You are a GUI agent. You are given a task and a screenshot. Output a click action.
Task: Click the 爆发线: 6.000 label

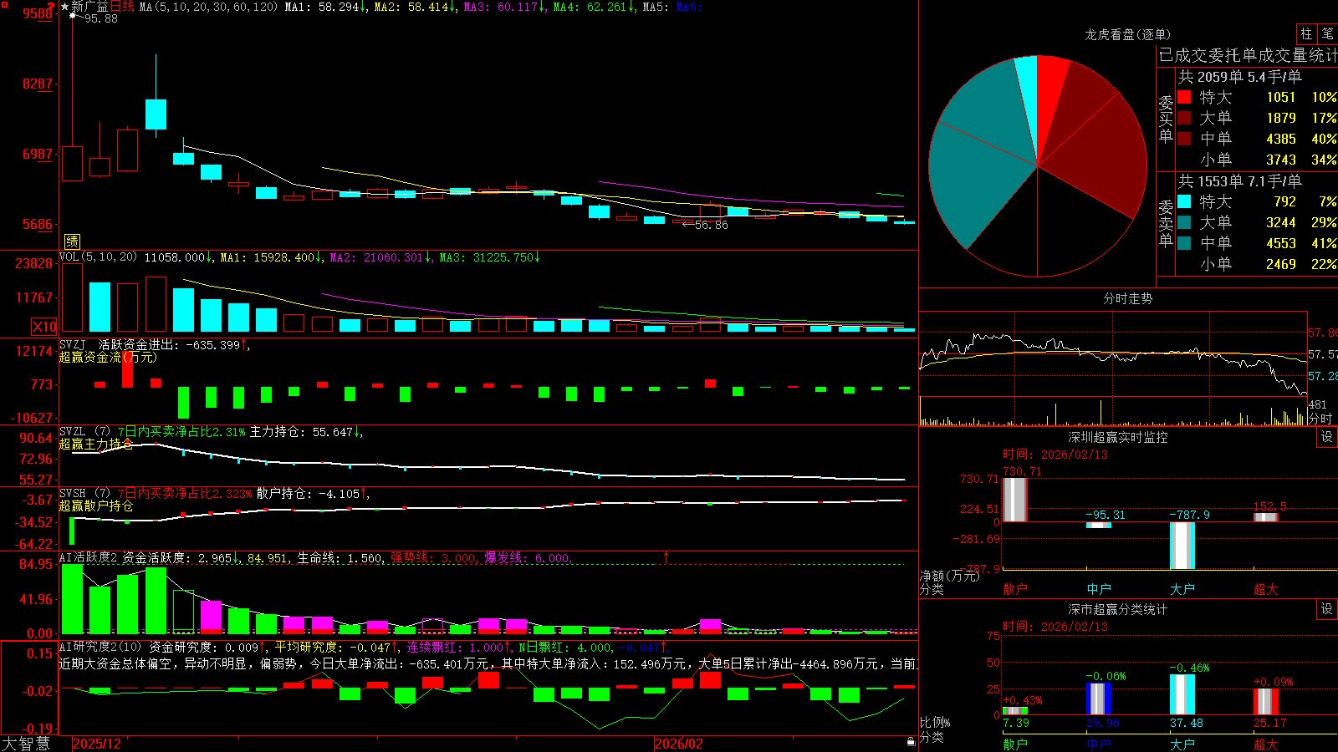coord(528,558)
